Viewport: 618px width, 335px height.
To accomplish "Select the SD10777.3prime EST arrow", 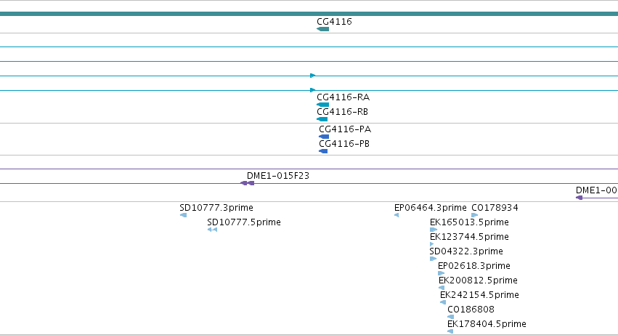I will coord(183,215).
